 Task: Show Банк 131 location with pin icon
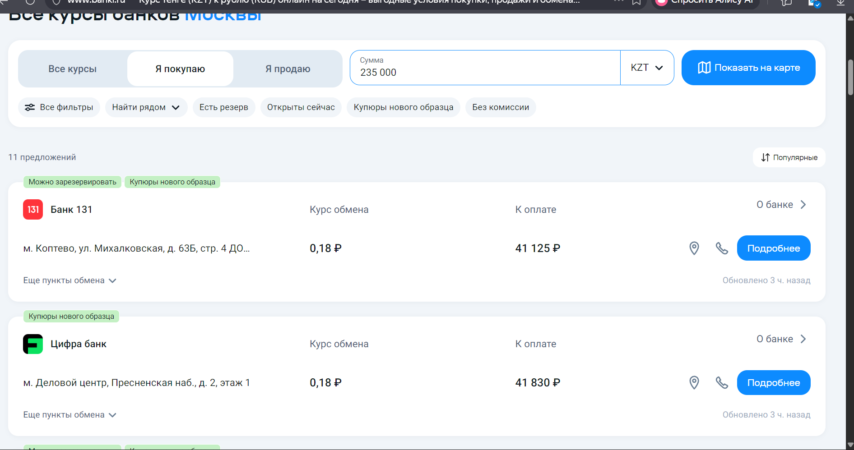point(694,248)
